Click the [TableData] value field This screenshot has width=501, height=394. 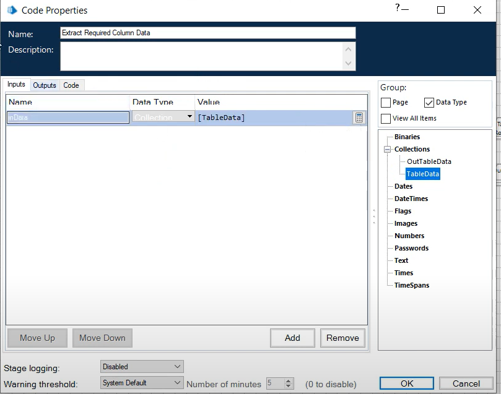[x=275, y=118]
